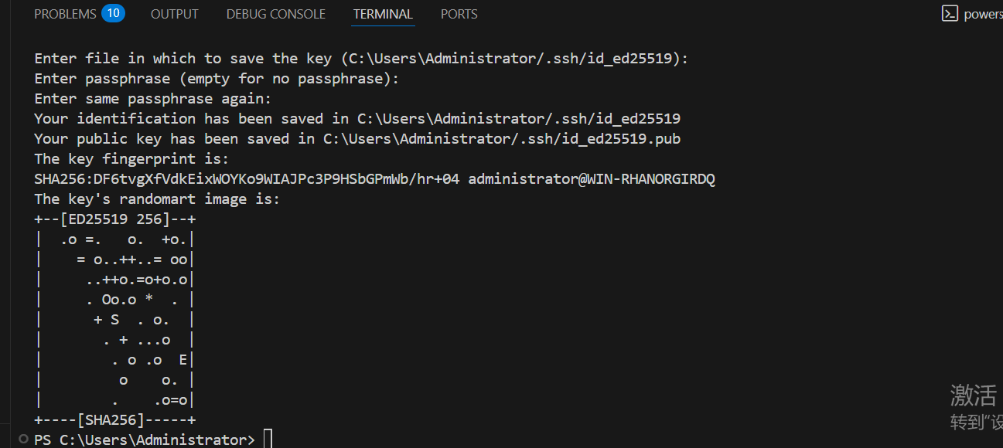The width and height of the screenshot is (1003, 448).
Task: Open the PORTS tab
Action: click(459, 13)
